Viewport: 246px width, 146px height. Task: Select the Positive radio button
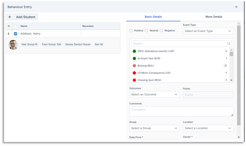131,31
